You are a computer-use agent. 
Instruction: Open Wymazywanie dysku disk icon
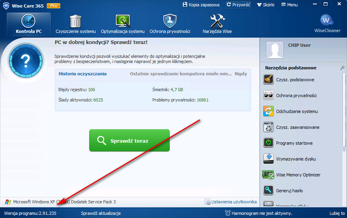pos(268,159)
